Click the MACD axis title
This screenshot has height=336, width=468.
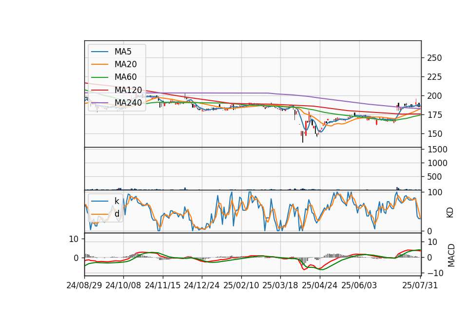451,255
